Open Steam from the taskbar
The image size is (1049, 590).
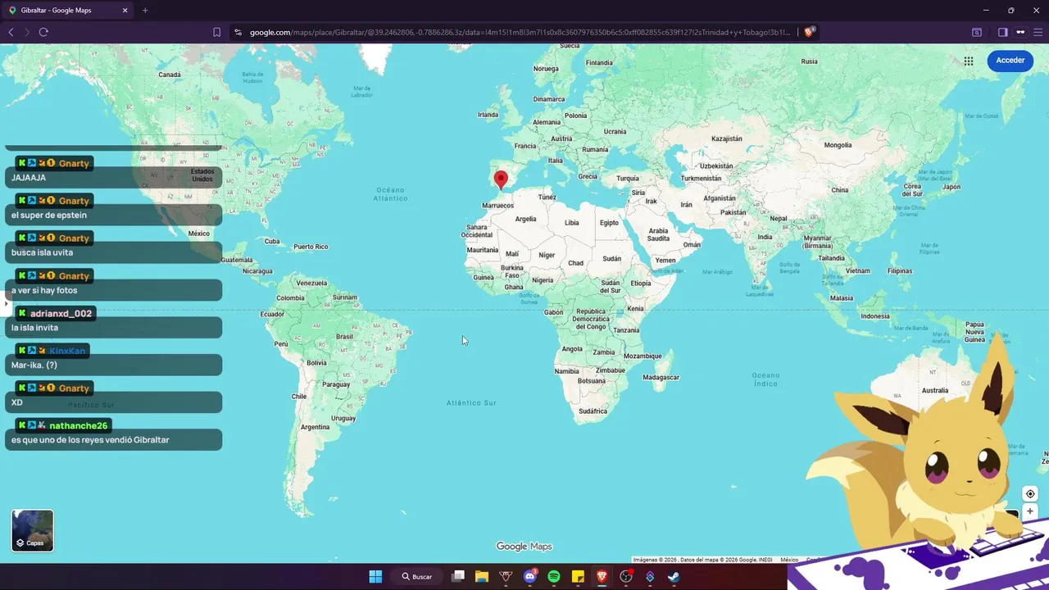coord(674,576)
